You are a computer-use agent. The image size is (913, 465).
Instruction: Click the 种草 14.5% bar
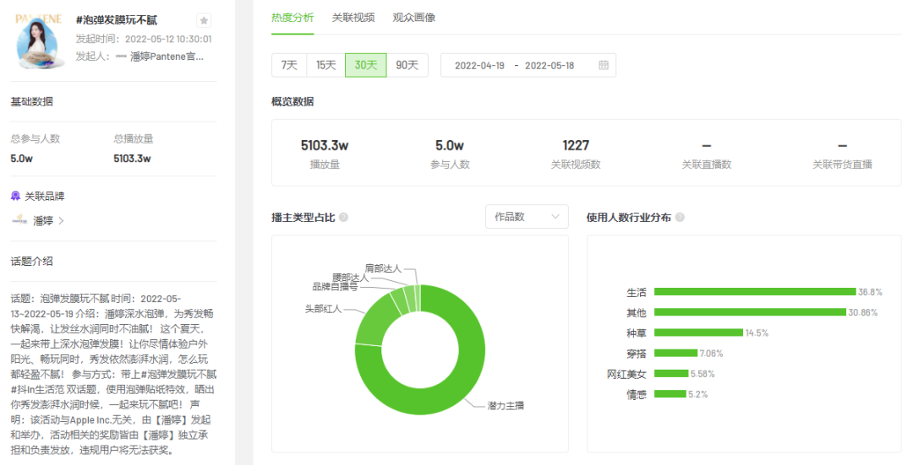coord(699,333)
